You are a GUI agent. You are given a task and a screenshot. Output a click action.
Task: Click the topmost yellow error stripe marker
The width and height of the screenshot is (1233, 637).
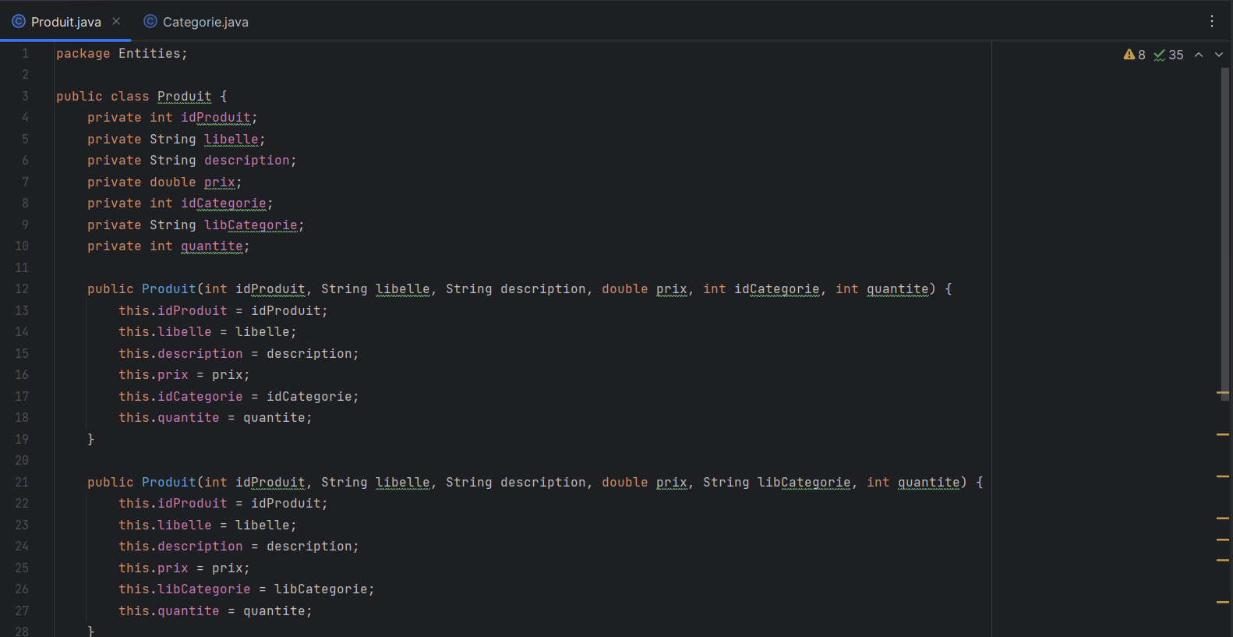click(1222, 393)
